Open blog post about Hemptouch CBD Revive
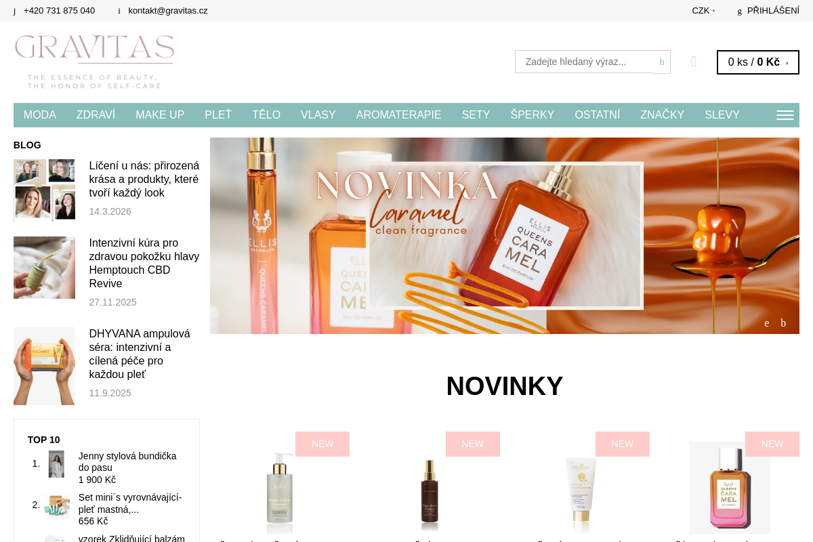Screen dimensions: 813x542 pos(144,264)
